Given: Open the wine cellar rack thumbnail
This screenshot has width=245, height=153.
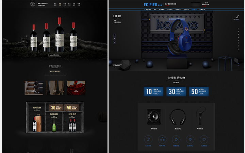Looking at the screenshot, I should pos(34,88).
